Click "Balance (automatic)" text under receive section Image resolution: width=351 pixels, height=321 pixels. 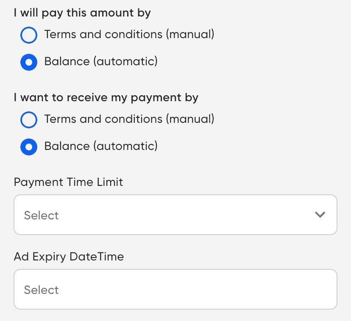click(101, 146)
